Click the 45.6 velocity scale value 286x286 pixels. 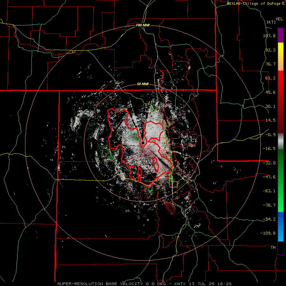pyautogui.click(x=270, y=92)
